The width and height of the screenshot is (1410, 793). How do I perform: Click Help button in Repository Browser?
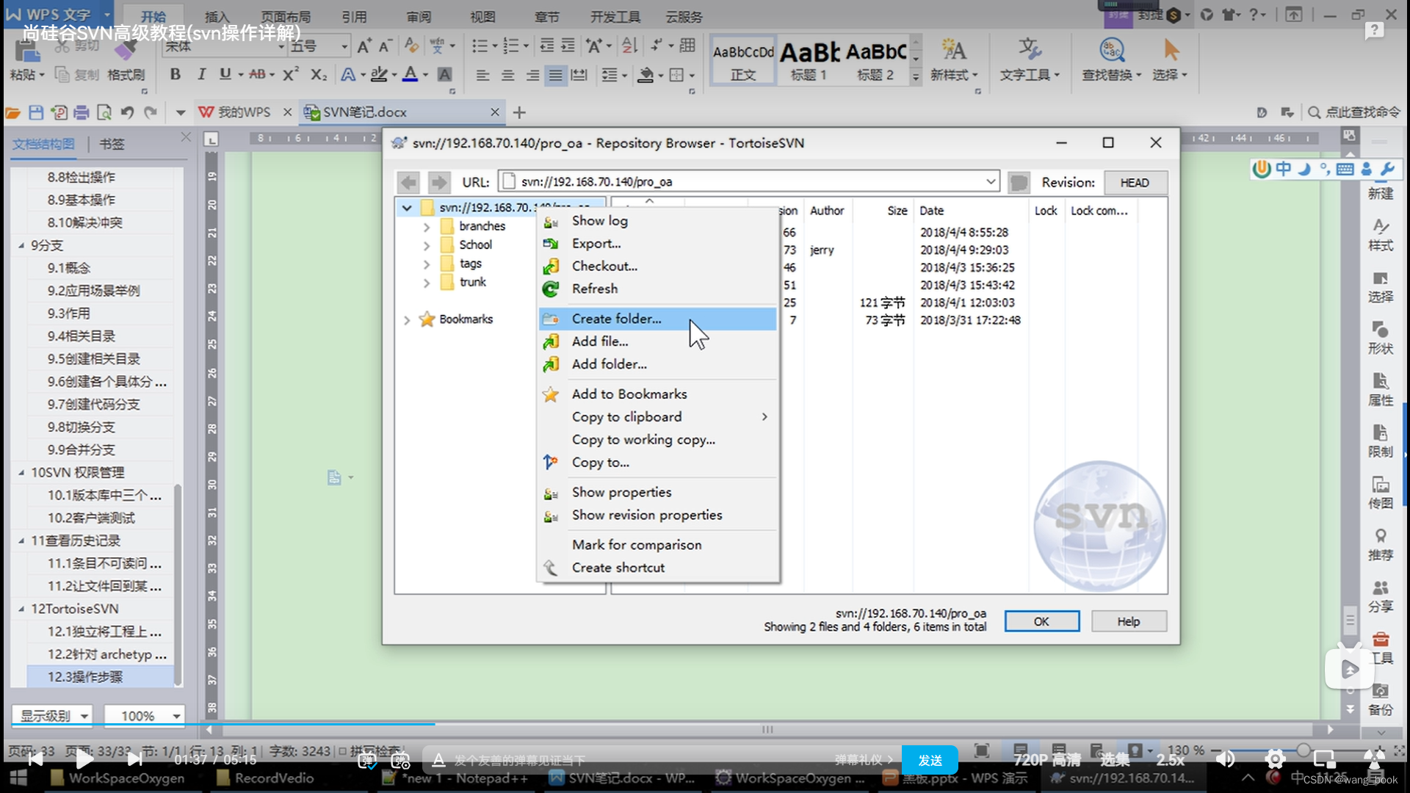click(x=1127, y=620)
